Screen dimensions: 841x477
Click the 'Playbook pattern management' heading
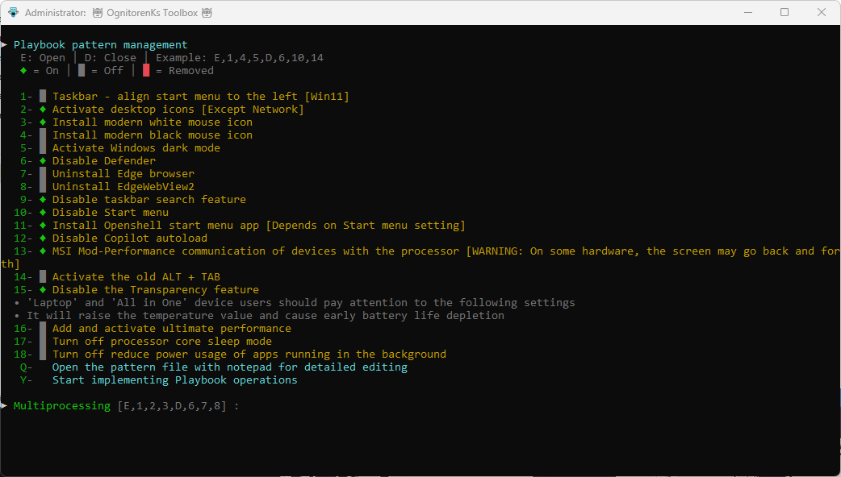(101, 45)
